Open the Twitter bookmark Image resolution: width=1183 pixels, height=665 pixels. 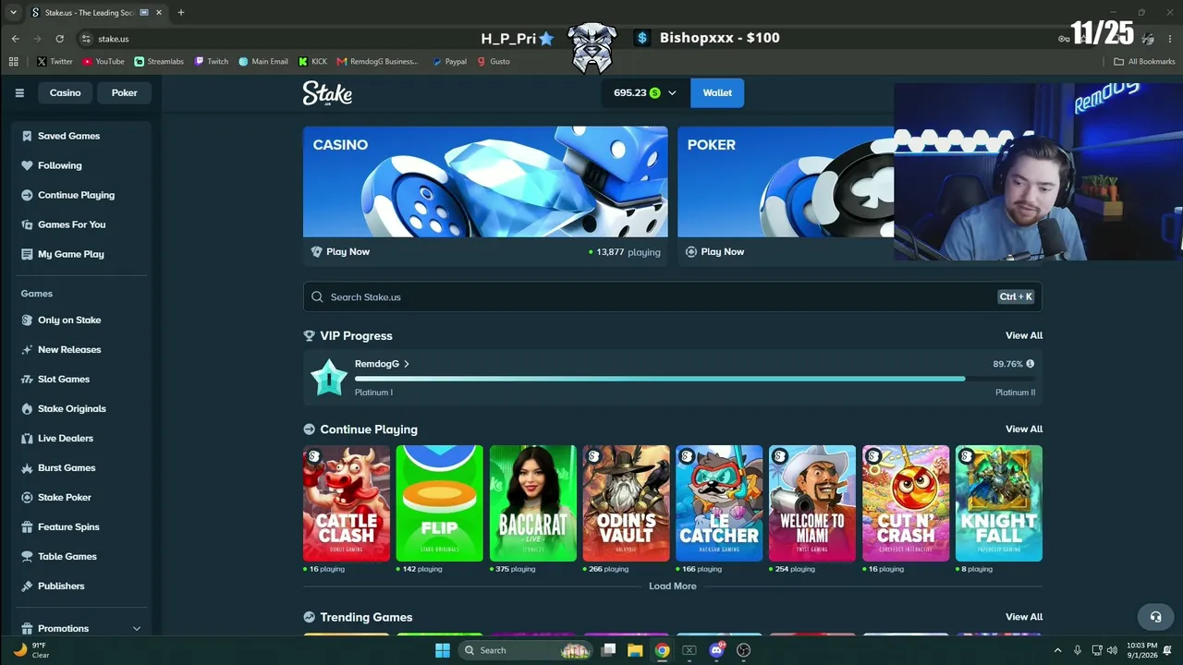click(x=55, y=62)
